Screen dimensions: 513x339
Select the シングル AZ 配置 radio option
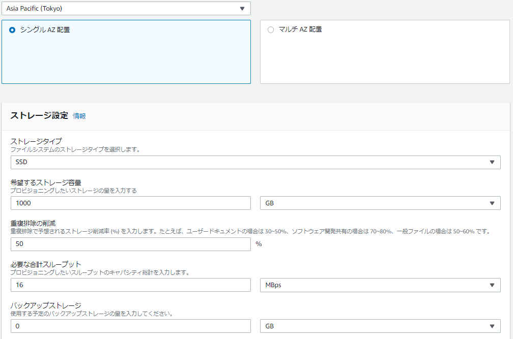tap(12, 30)
